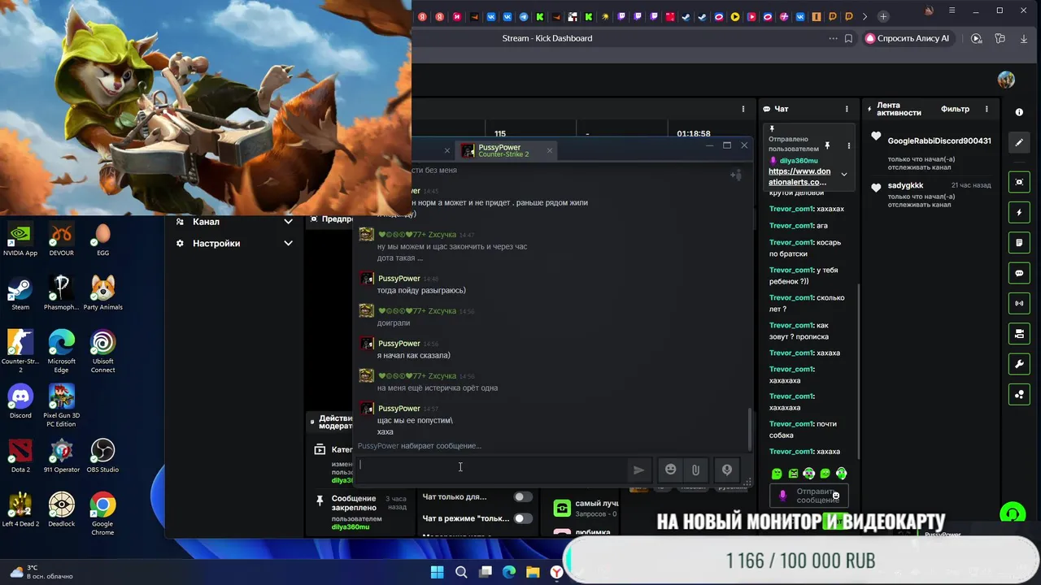
Task: Click the donation goal progress bar
Action: pos(801,560)
